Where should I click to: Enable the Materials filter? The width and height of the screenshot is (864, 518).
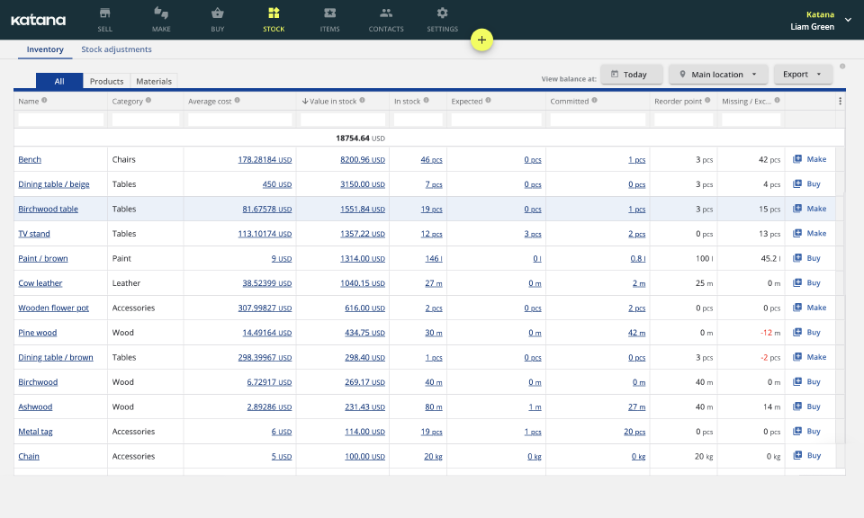[x=153, y=81]
